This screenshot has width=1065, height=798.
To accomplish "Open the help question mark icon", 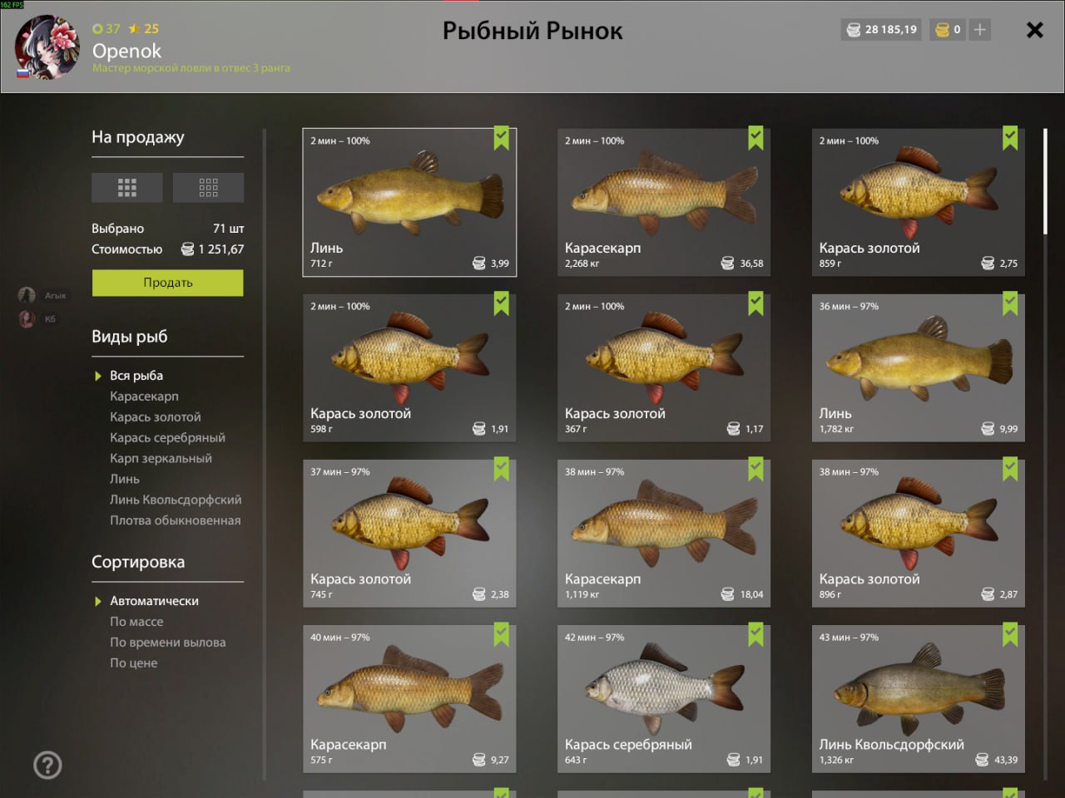I will [47, 765].
